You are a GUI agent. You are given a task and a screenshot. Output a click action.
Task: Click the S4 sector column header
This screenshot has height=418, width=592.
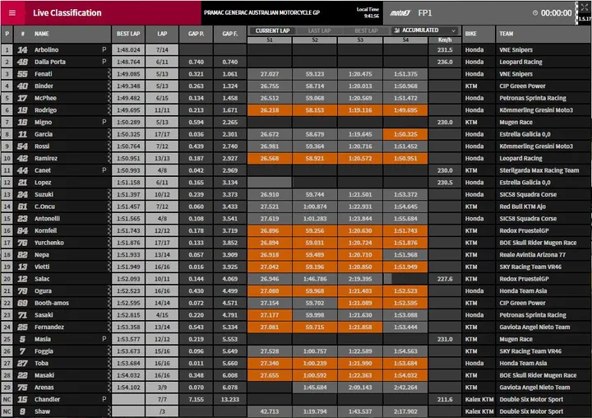[405, 39]
